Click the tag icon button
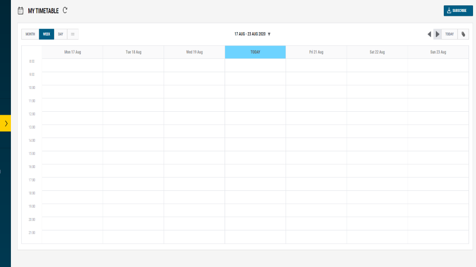Viewport: 476px width, 267px height. pos(463,34)
